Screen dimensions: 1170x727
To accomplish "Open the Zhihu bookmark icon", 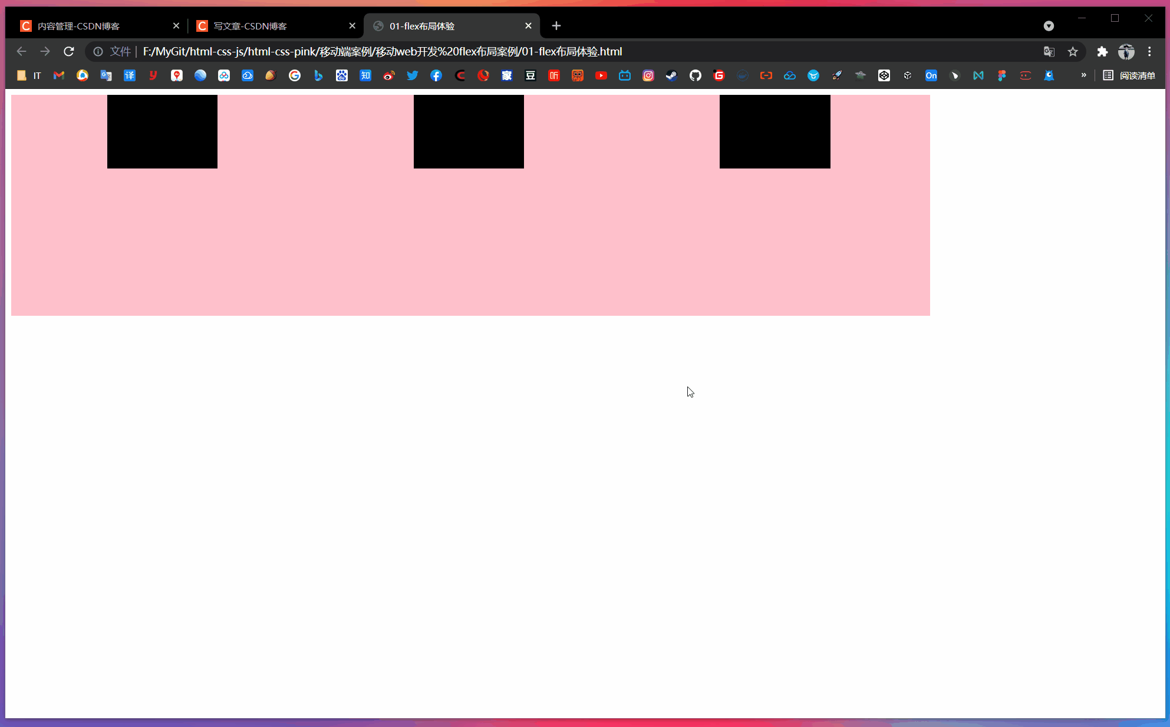I will point(365,75).
